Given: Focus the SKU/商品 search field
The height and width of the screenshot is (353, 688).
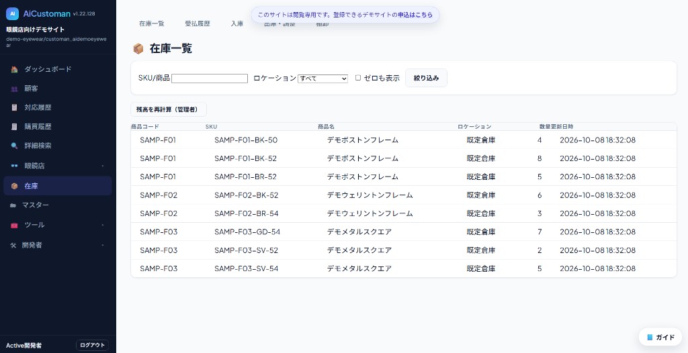Looking at the screenshot, I should pyautogui.click(x=210, y=79).
